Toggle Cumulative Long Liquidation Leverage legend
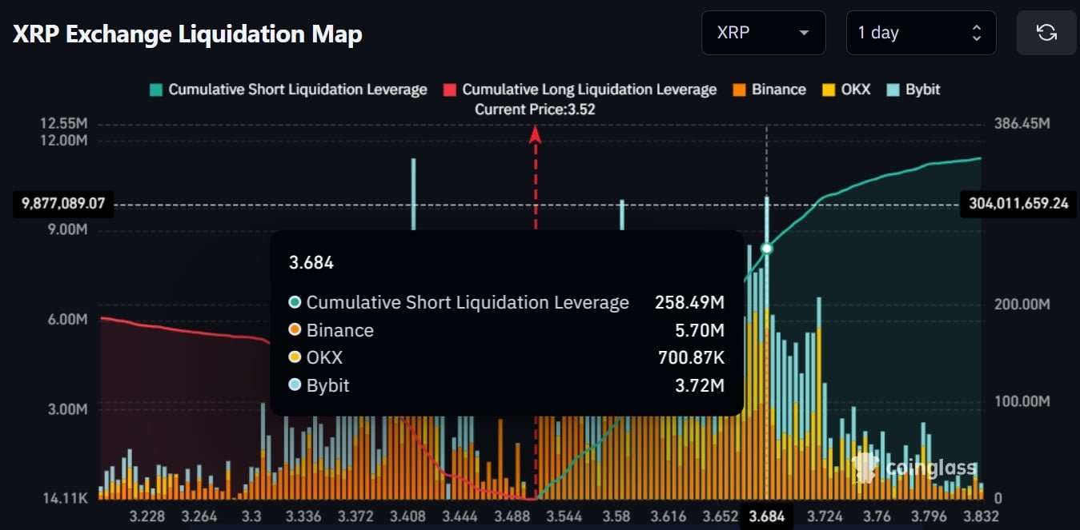 coord(580,90)
